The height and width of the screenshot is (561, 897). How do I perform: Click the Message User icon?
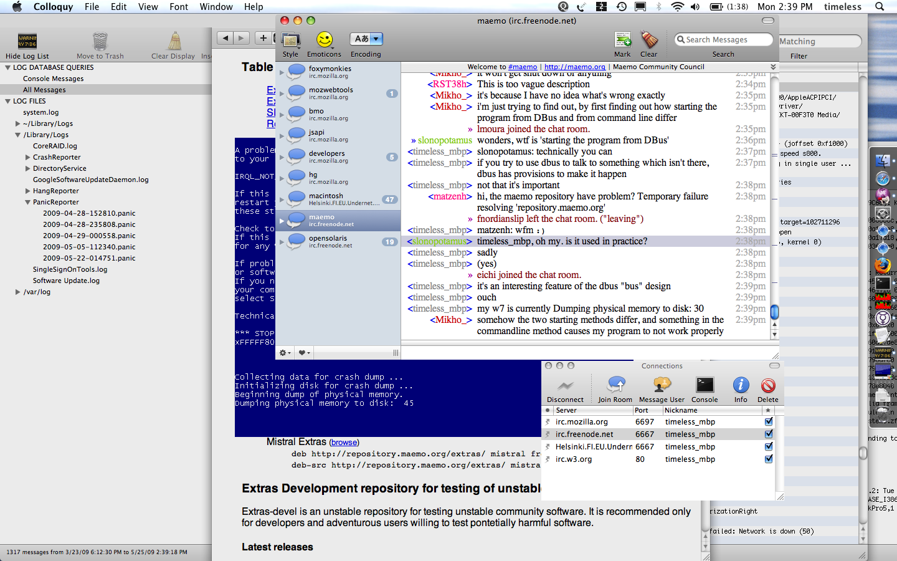[x=662, y=385]
